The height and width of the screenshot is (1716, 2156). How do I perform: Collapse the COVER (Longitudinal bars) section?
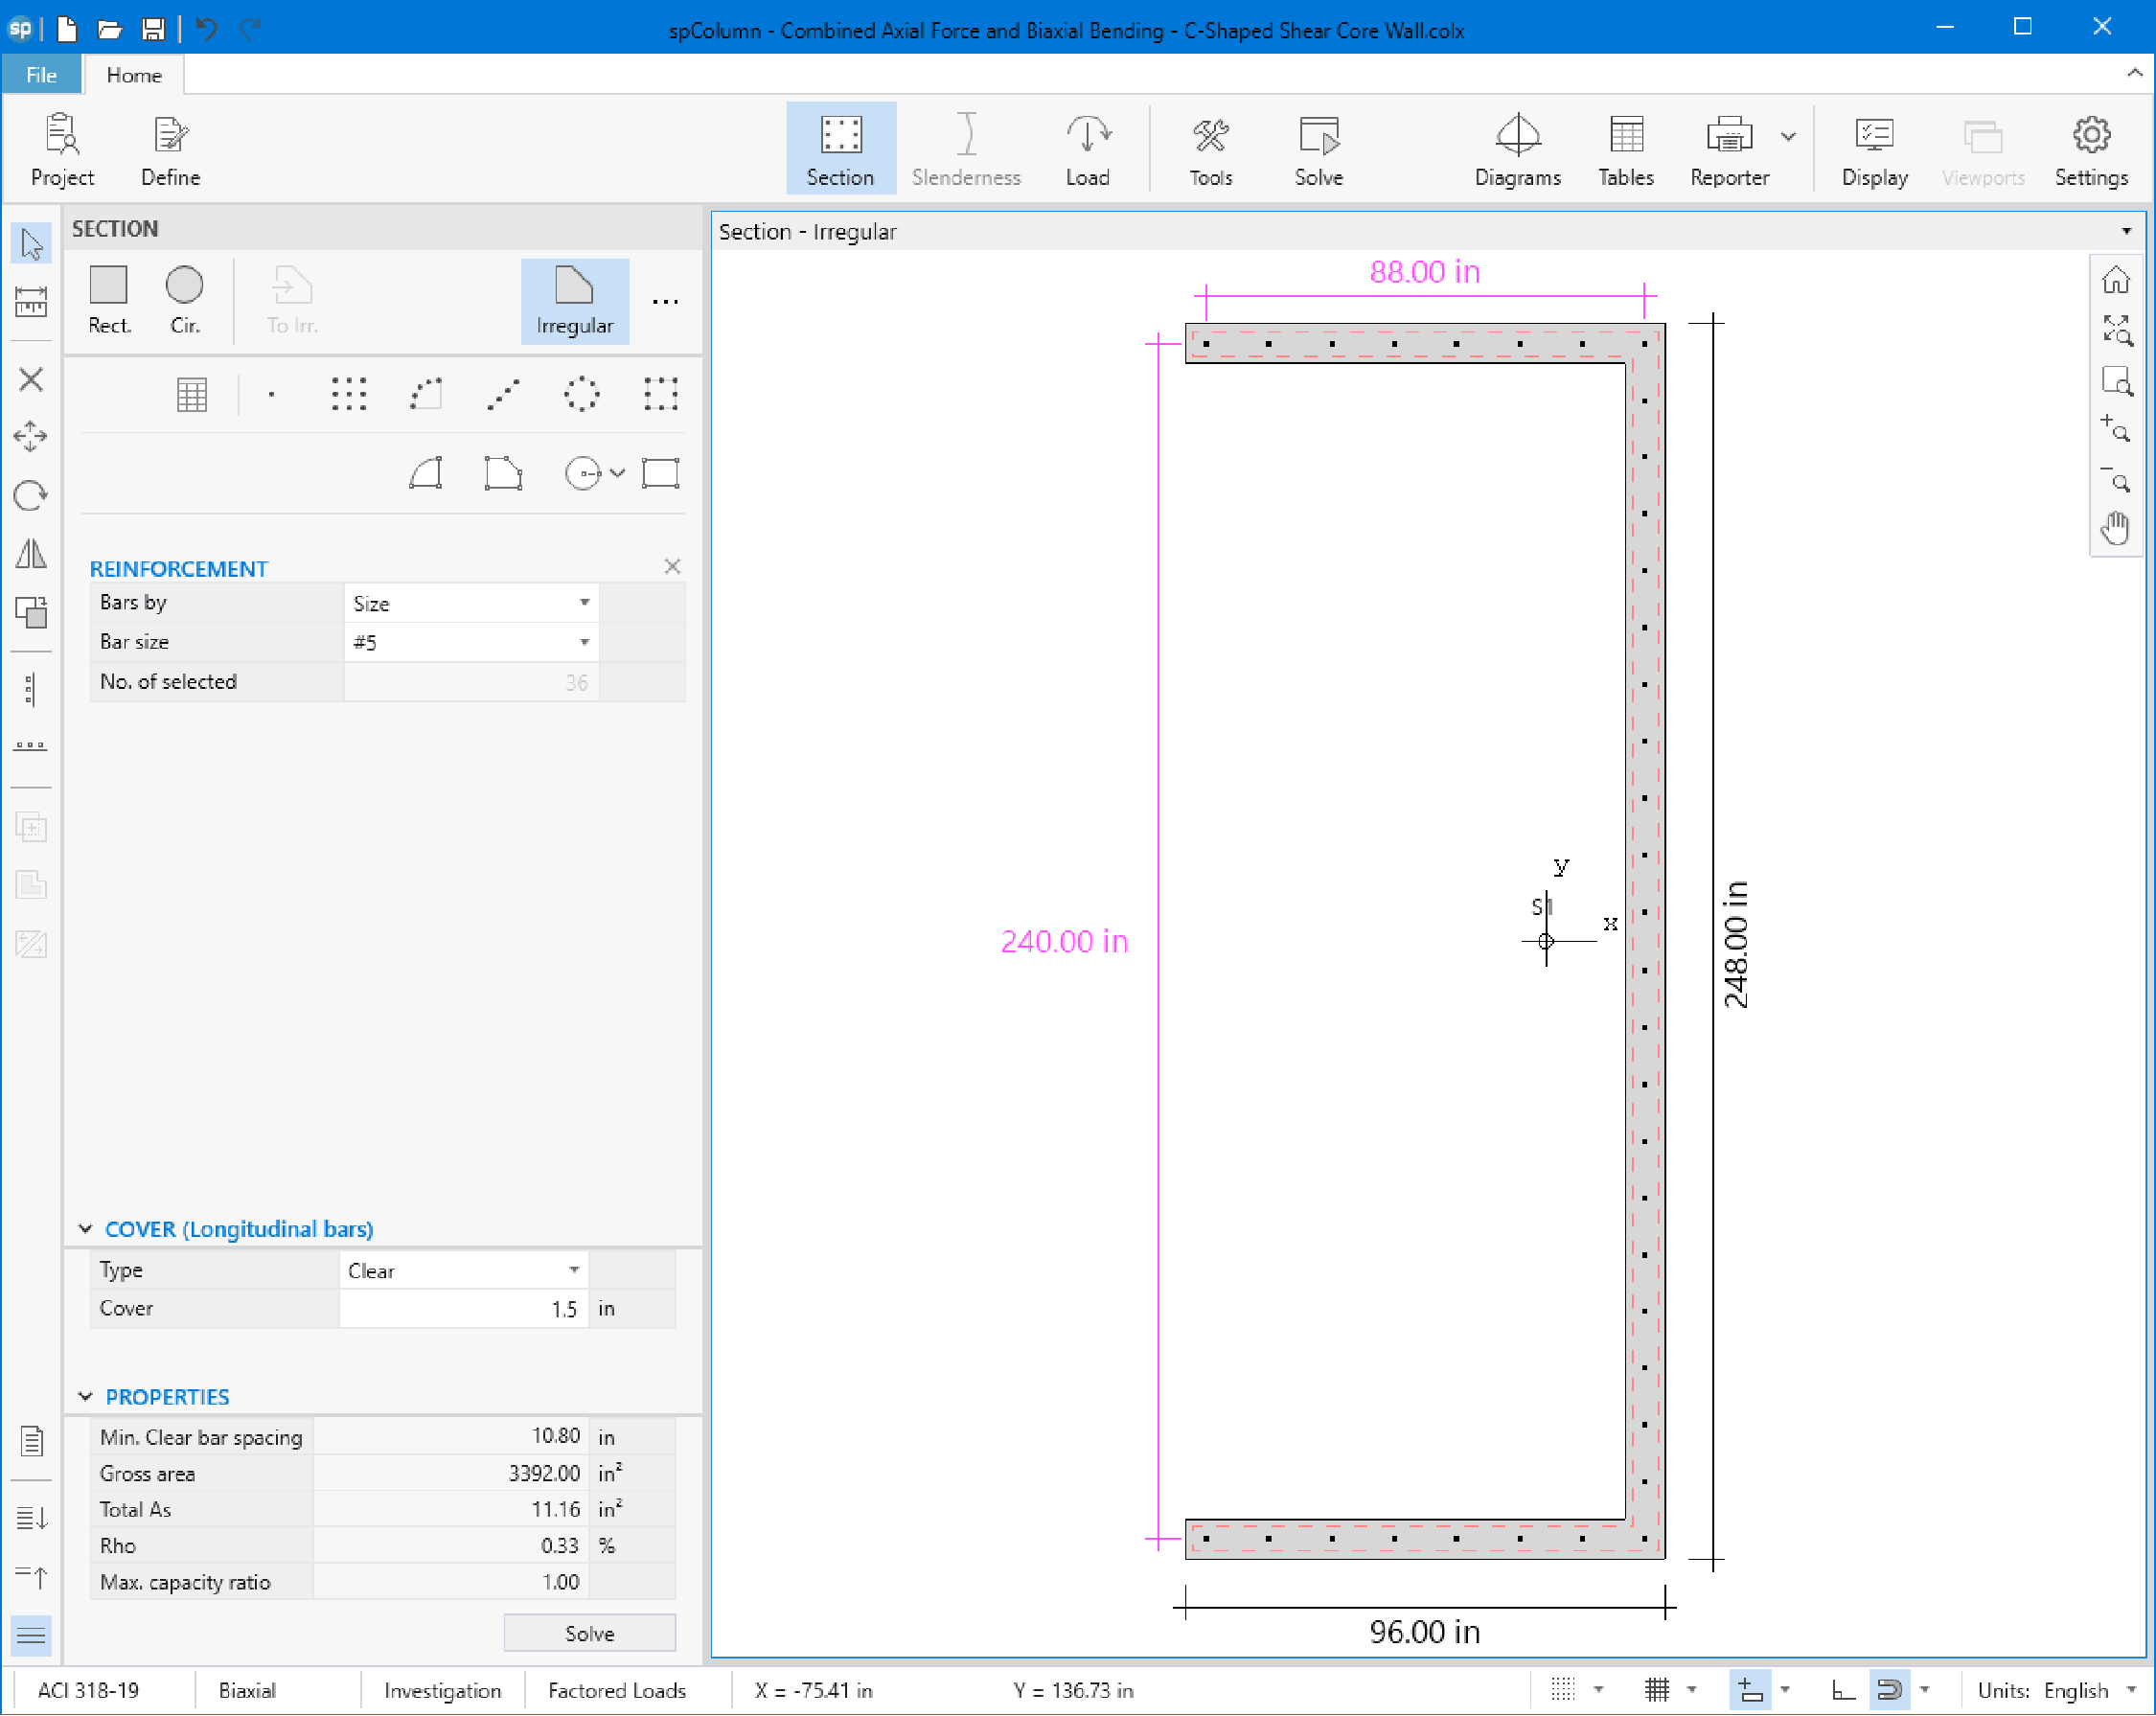85,1229
